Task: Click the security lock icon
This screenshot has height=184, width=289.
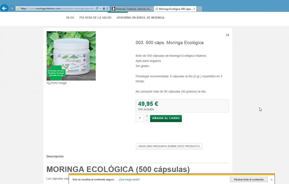Action: click(104, 8)
